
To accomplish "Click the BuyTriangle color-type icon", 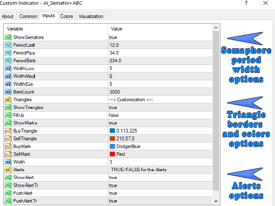I will tap(8, 130).
